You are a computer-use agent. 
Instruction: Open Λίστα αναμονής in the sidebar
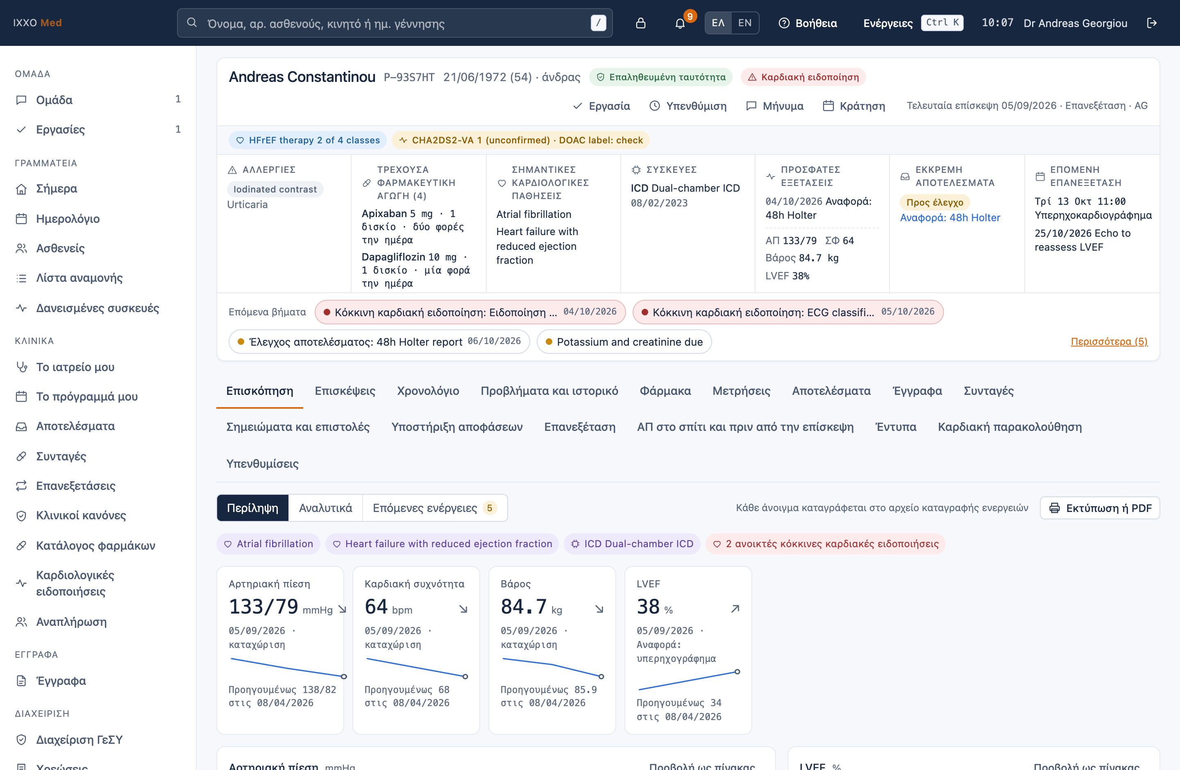(x=98, y=278)
